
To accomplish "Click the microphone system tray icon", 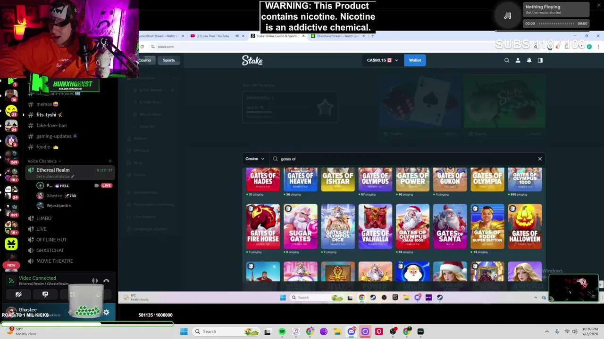I will (x=557, y=331).
